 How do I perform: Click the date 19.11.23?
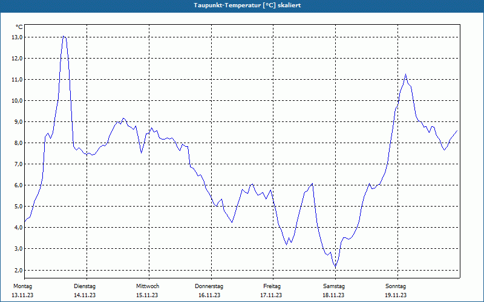pyautogui.click(x=396, y=295)
